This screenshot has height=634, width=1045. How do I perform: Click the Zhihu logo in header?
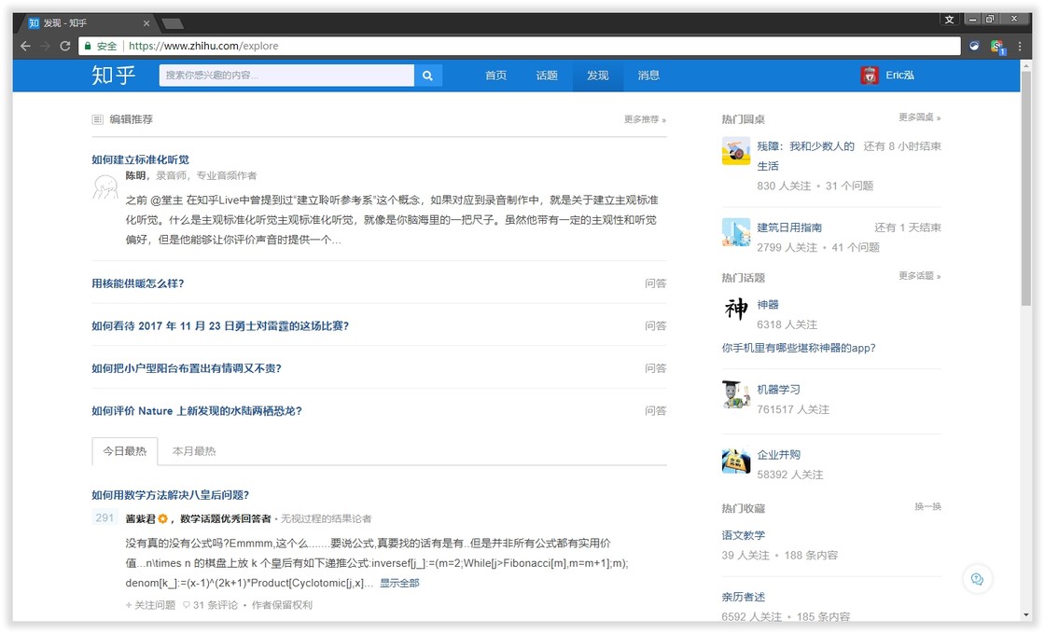click(114, 76)
